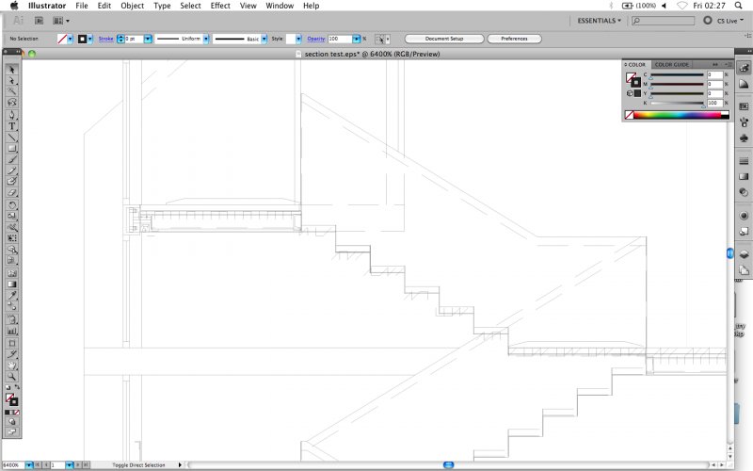Open the Object menu
This screenshot has height=471, width=753.
click(x=132, y=6)
